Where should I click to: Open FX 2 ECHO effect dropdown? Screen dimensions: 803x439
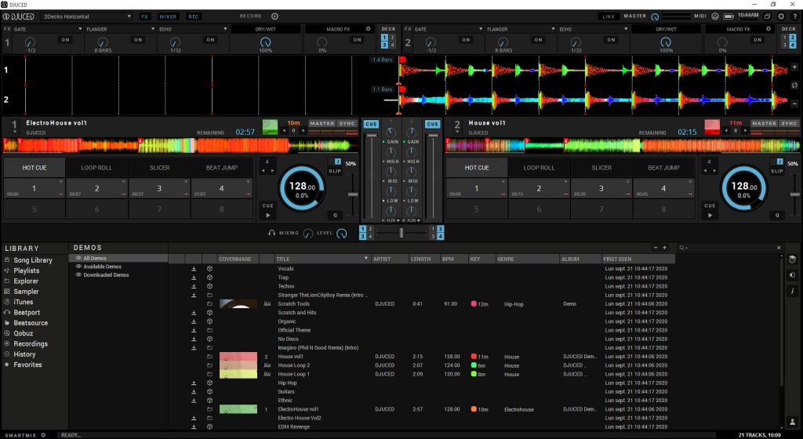[594, 29]
